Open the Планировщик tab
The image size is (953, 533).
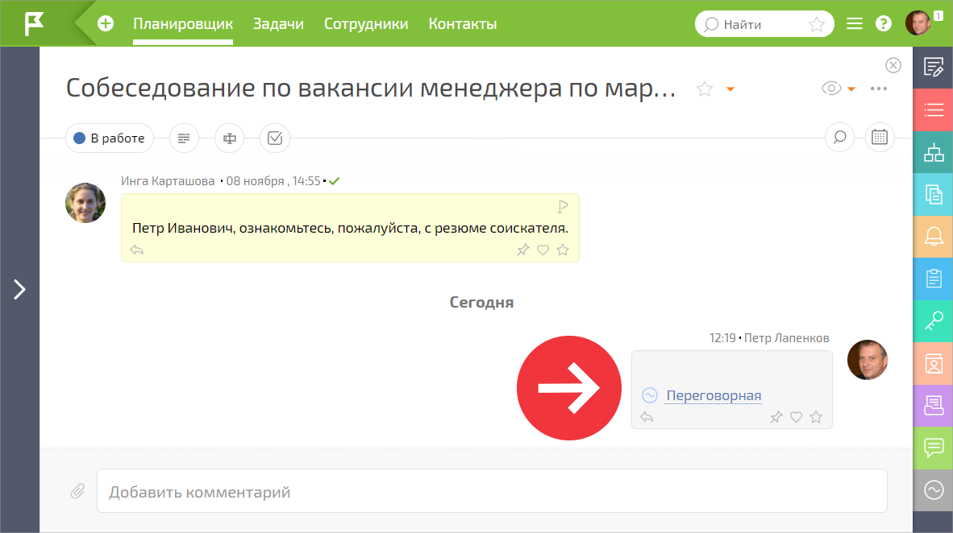[183, 23]
